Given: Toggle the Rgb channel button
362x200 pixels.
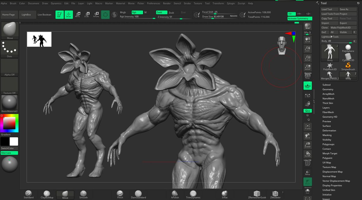Looking at the screenshot, I should [x=137, y=12].
